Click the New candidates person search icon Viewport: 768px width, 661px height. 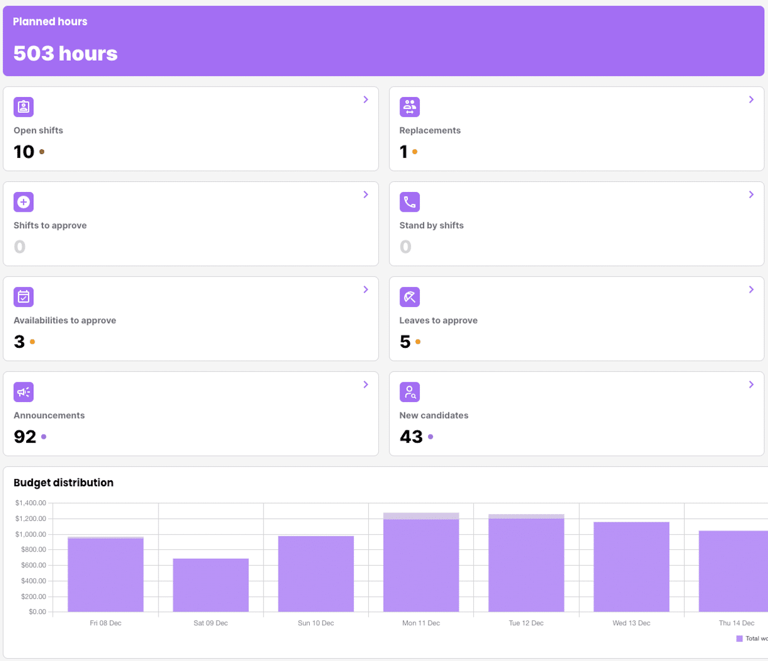[410, 392]
